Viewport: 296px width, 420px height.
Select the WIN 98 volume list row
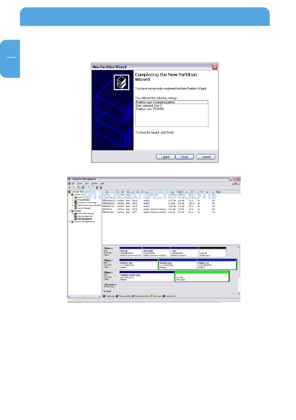(x=159, y=209)
